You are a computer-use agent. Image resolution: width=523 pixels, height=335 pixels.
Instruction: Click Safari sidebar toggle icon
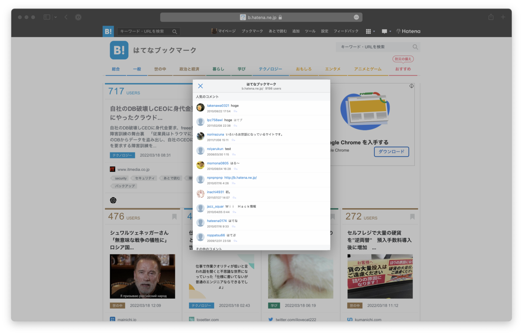click(47, 17)
